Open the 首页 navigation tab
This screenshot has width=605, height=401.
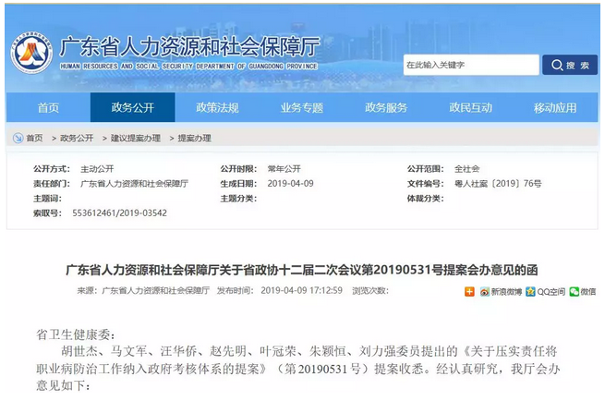click(x=48, y=107)
